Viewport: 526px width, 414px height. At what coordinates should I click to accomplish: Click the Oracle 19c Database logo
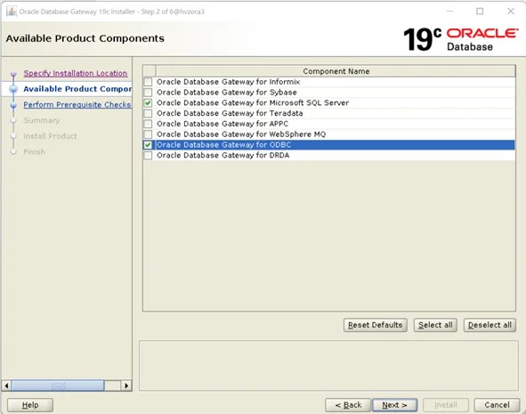pos(461,39)
